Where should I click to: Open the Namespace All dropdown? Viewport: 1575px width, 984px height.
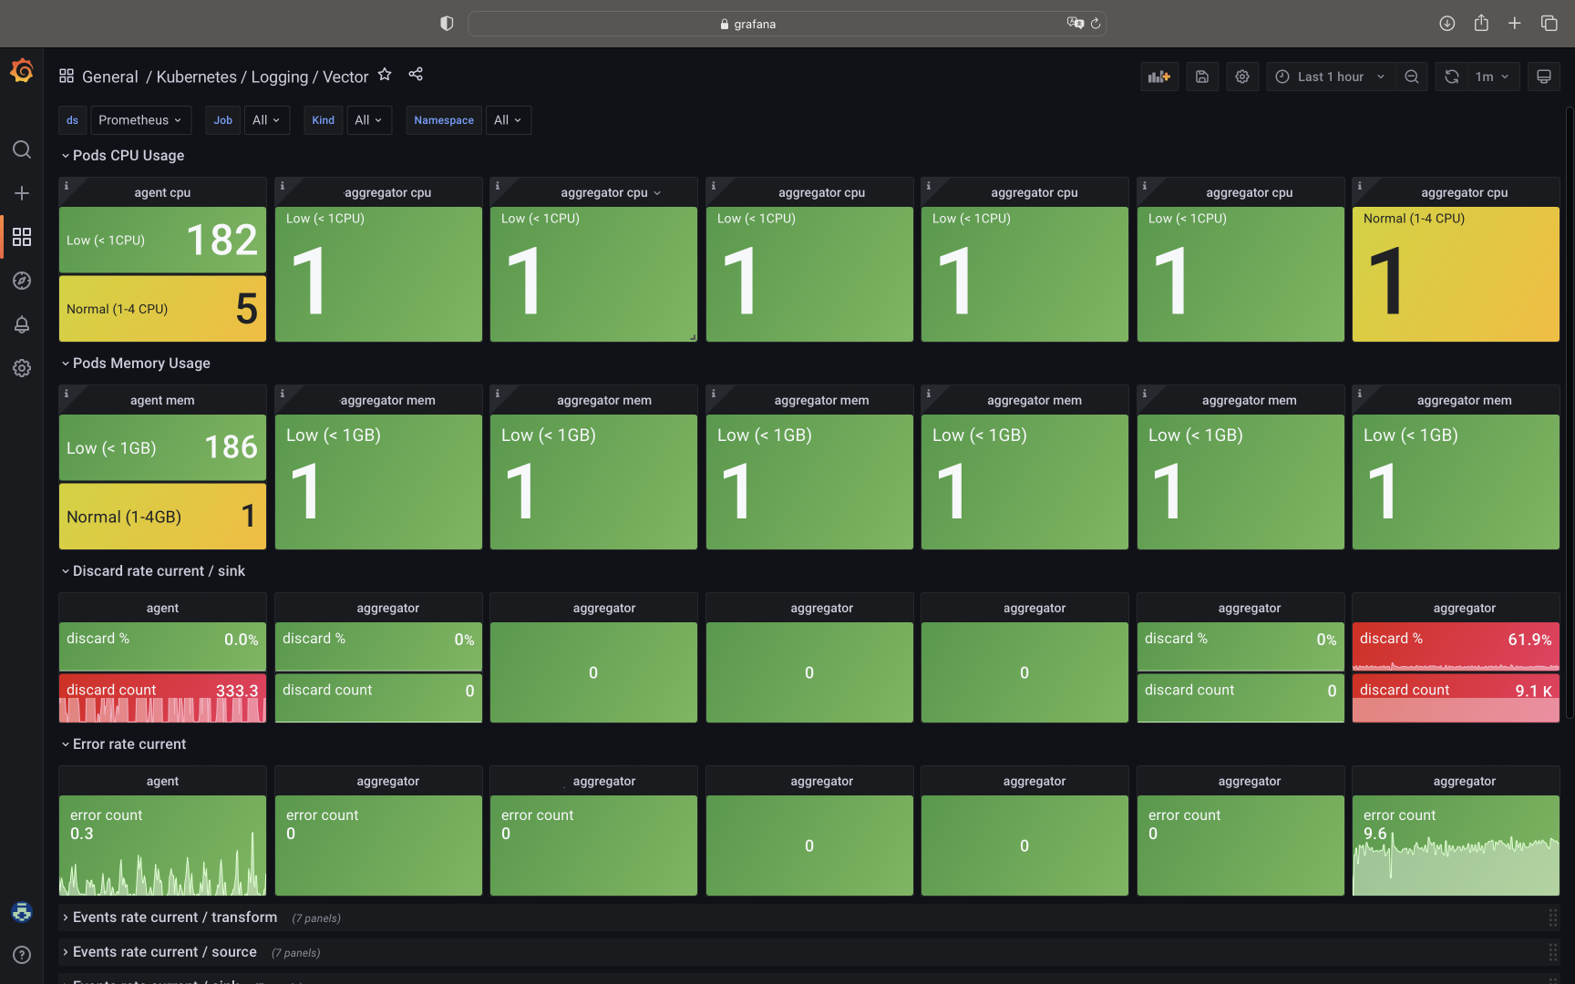coord(508,120)
